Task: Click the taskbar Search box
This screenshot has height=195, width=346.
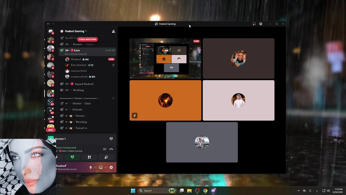Action: 157,191
